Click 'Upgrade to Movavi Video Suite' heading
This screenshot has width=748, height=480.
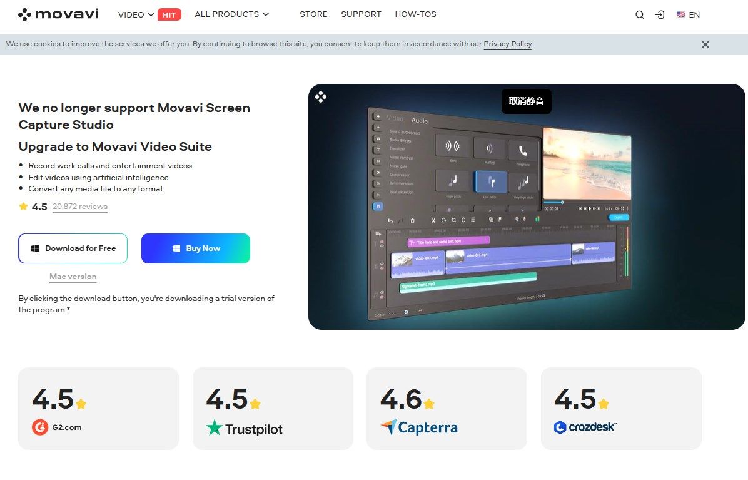tap(115, 146)
